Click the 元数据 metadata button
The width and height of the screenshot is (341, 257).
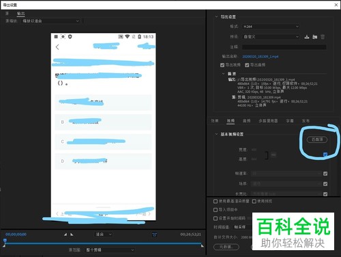[226, 247]
